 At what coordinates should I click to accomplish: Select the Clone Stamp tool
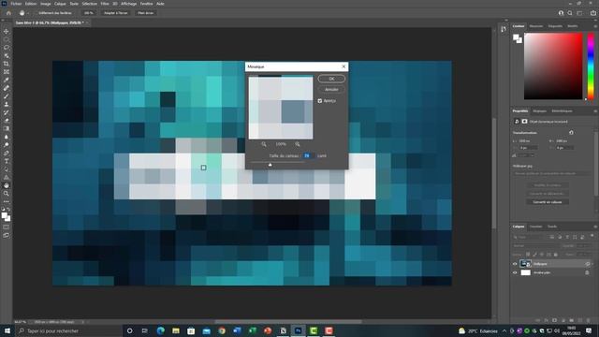pos(7,104)
